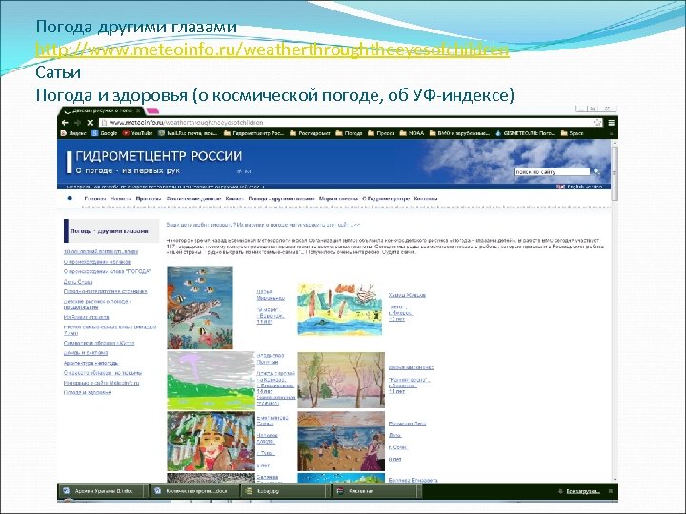Open the Росгидромет bookmark folder
This screenshot has height=514, width=686.
310,133
